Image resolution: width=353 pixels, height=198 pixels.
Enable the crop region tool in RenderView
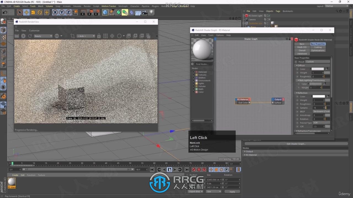coord(73,36)
